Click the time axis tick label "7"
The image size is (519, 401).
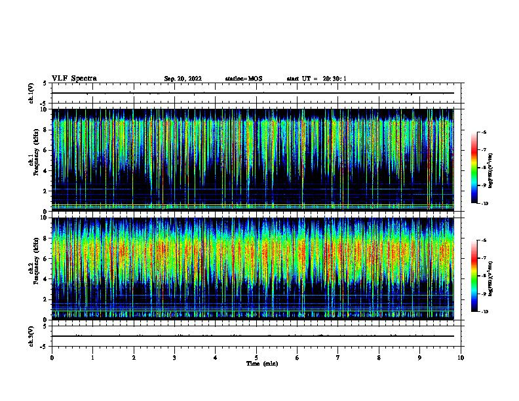click(338, 358)
